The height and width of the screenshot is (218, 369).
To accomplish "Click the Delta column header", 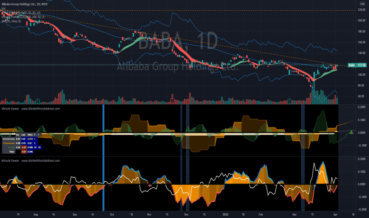I will click(30, 135).
